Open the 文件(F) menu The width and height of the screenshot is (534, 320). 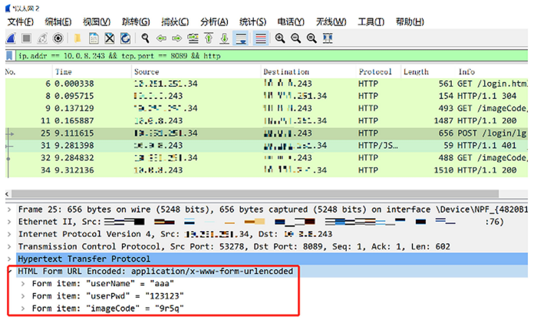click(21, 22)
